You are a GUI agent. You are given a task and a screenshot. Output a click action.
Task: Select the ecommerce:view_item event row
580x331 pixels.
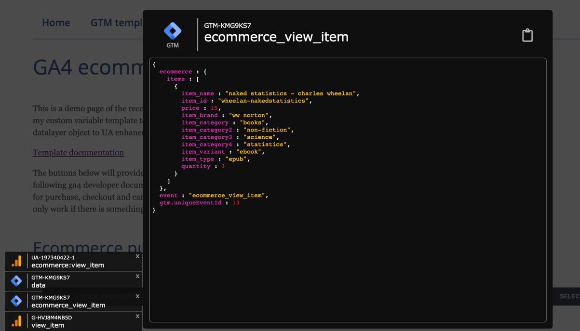(x=73, y=262)
